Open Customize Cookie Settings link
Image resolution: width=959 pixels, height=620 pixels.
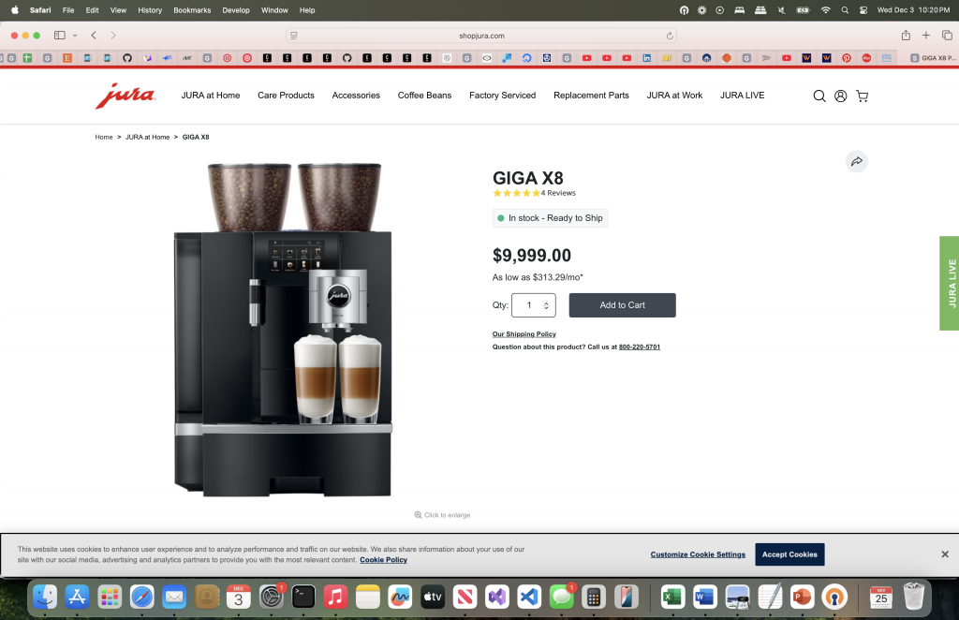[698, 554]
